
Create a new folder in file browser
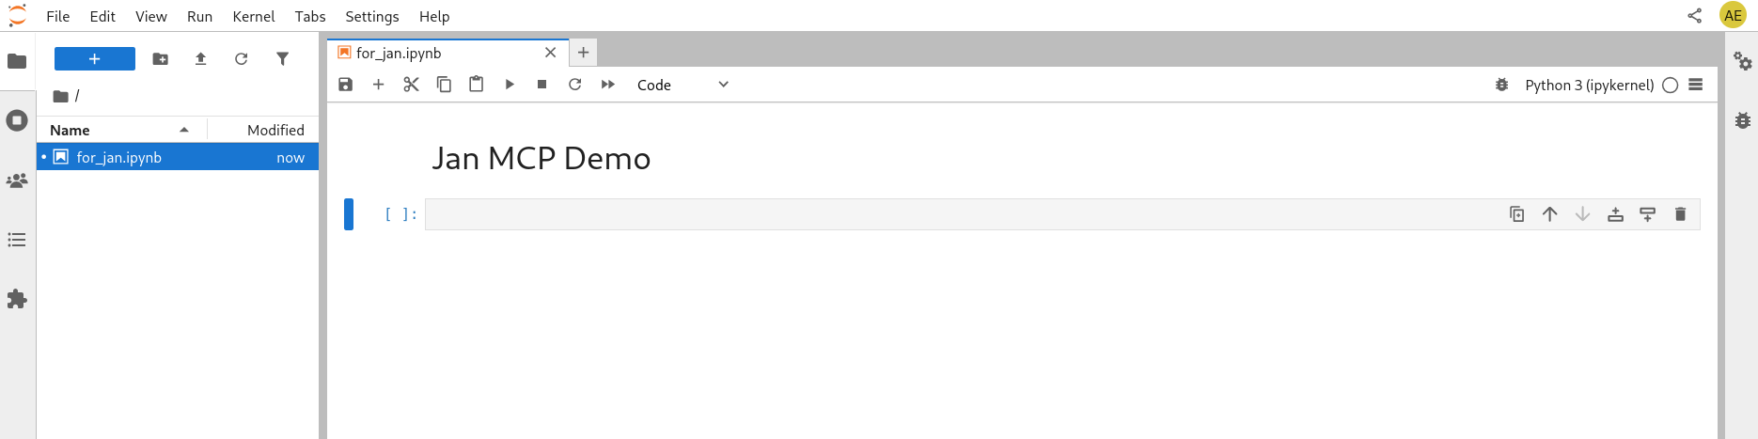coord(161,59)
